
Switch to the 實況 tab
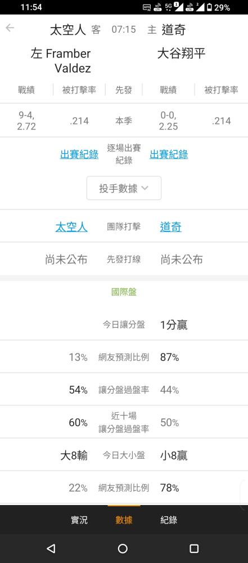[x=79, y=520]
